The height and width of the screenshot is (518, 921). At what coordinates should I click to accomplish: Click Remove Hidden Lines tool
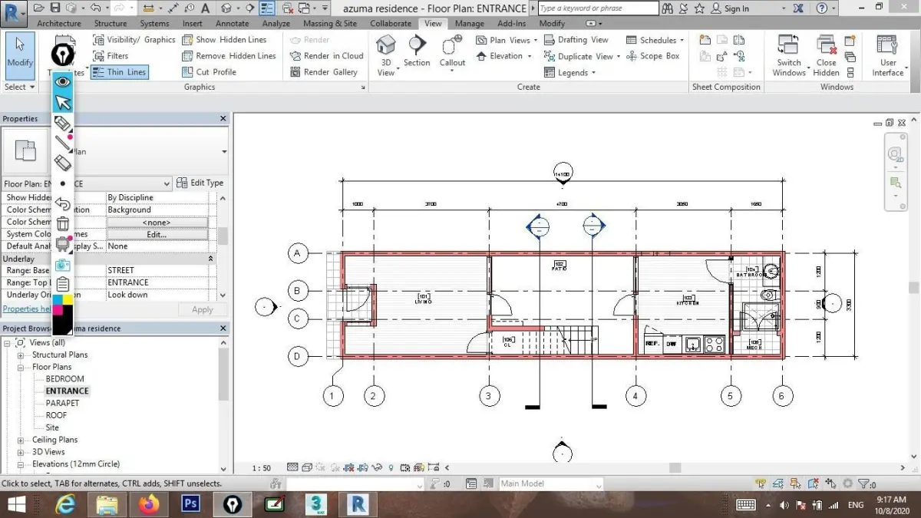click(229, 56)
